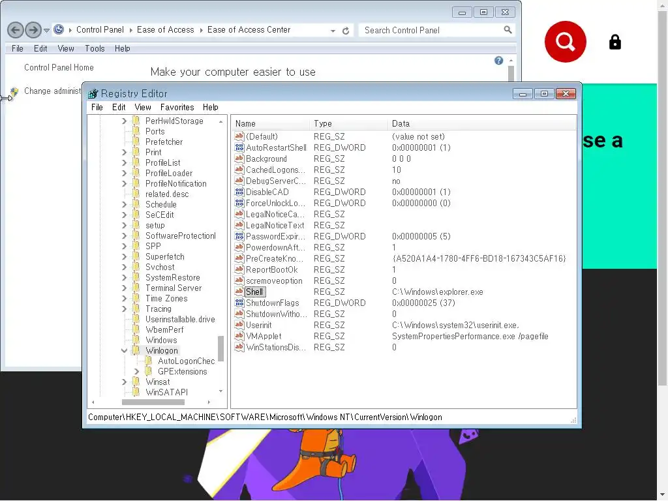Click Ease of Access breadcrumb
This screenshot has width=668, height=501.
(165, 30)
